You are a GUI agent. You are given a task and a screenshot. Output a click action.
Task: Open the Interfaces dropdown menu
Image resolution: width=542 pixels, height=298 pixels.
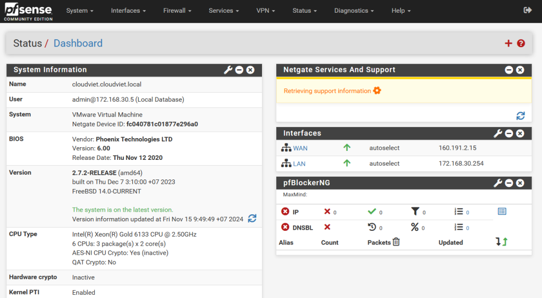128,11
